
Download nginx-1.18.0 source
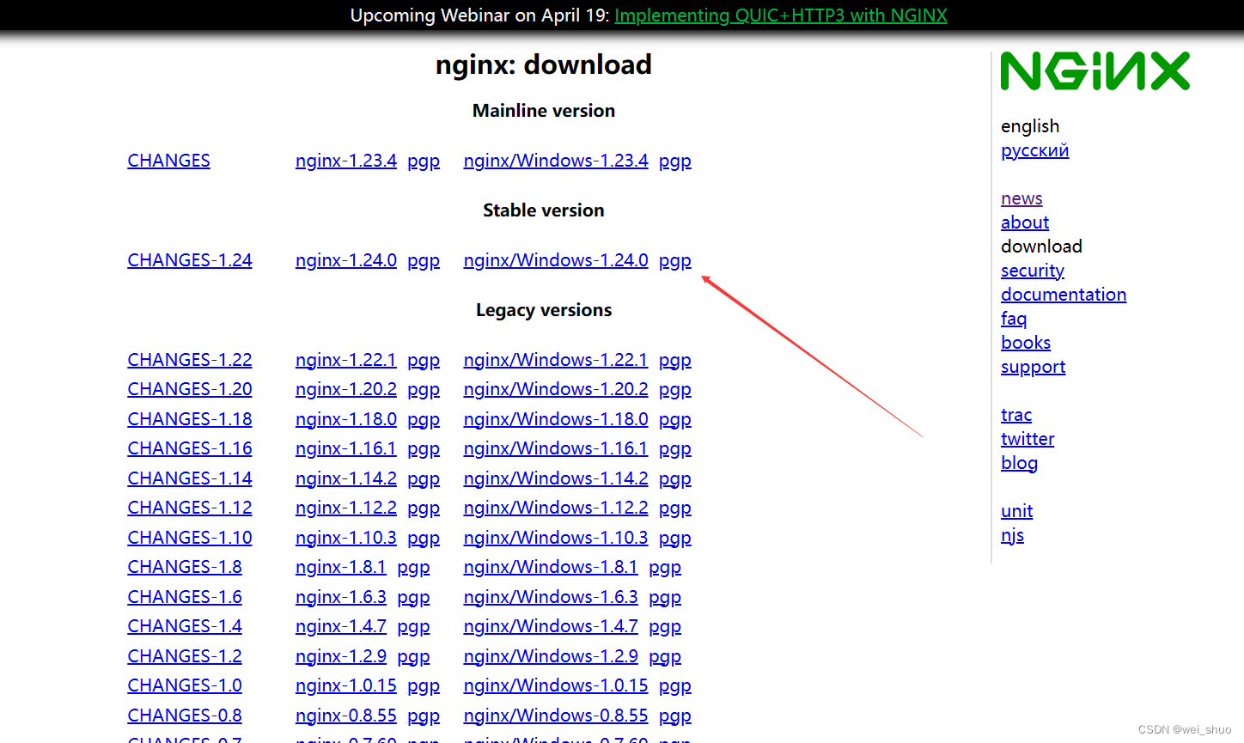pyautogui.click(x=346, y=419)
